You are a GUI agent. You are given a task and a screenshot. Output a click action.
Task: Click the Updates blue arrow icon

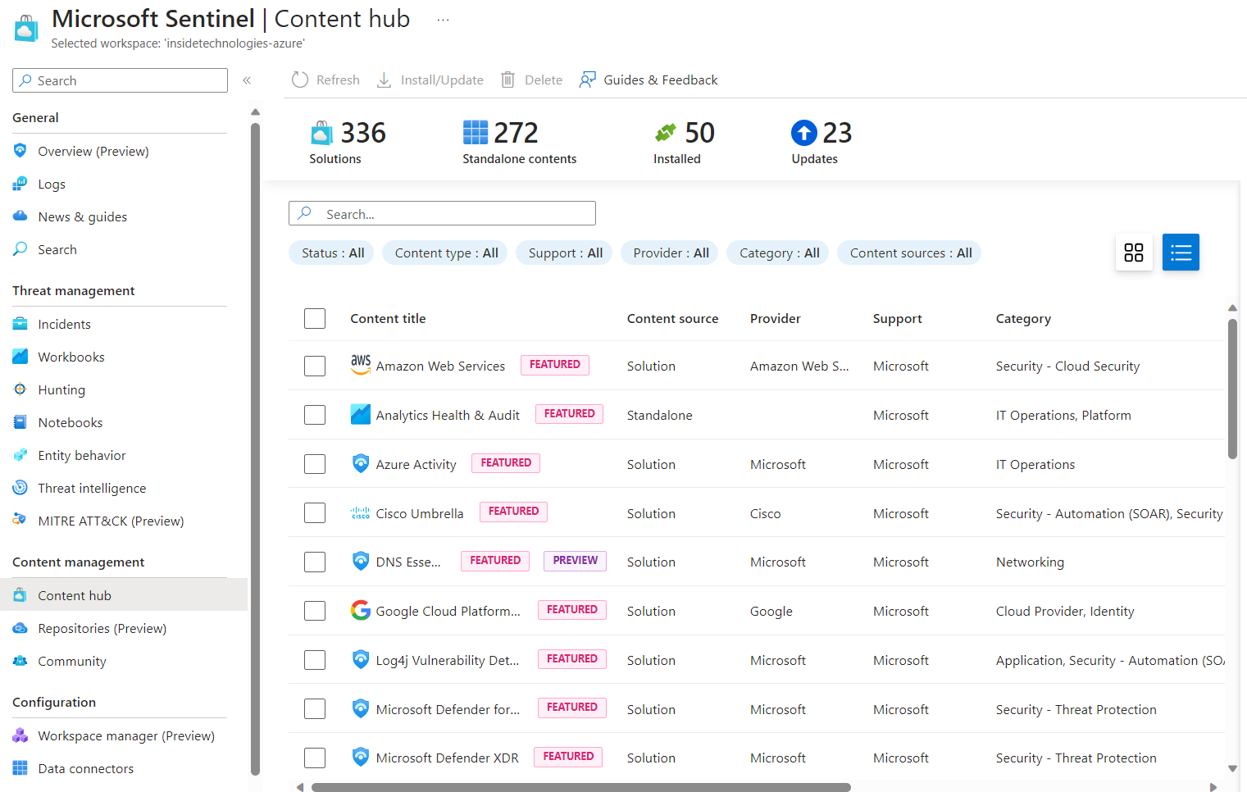[804, 133]
